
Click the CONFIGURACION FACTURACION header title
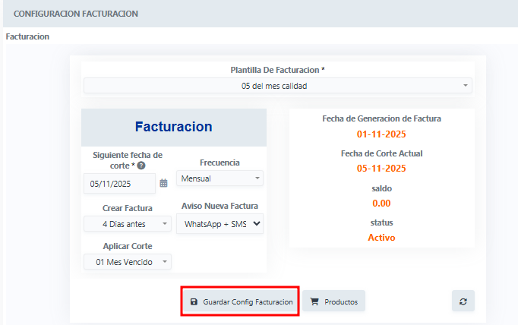(76, 14)
